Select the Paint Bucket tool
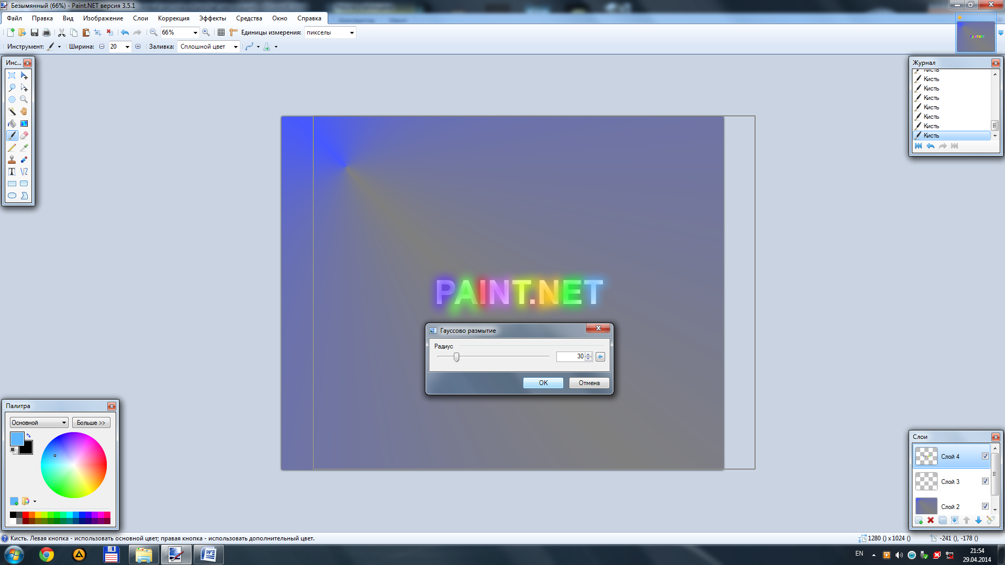The height and width of the screenshot is (565, 1005). tap(12, 123)
